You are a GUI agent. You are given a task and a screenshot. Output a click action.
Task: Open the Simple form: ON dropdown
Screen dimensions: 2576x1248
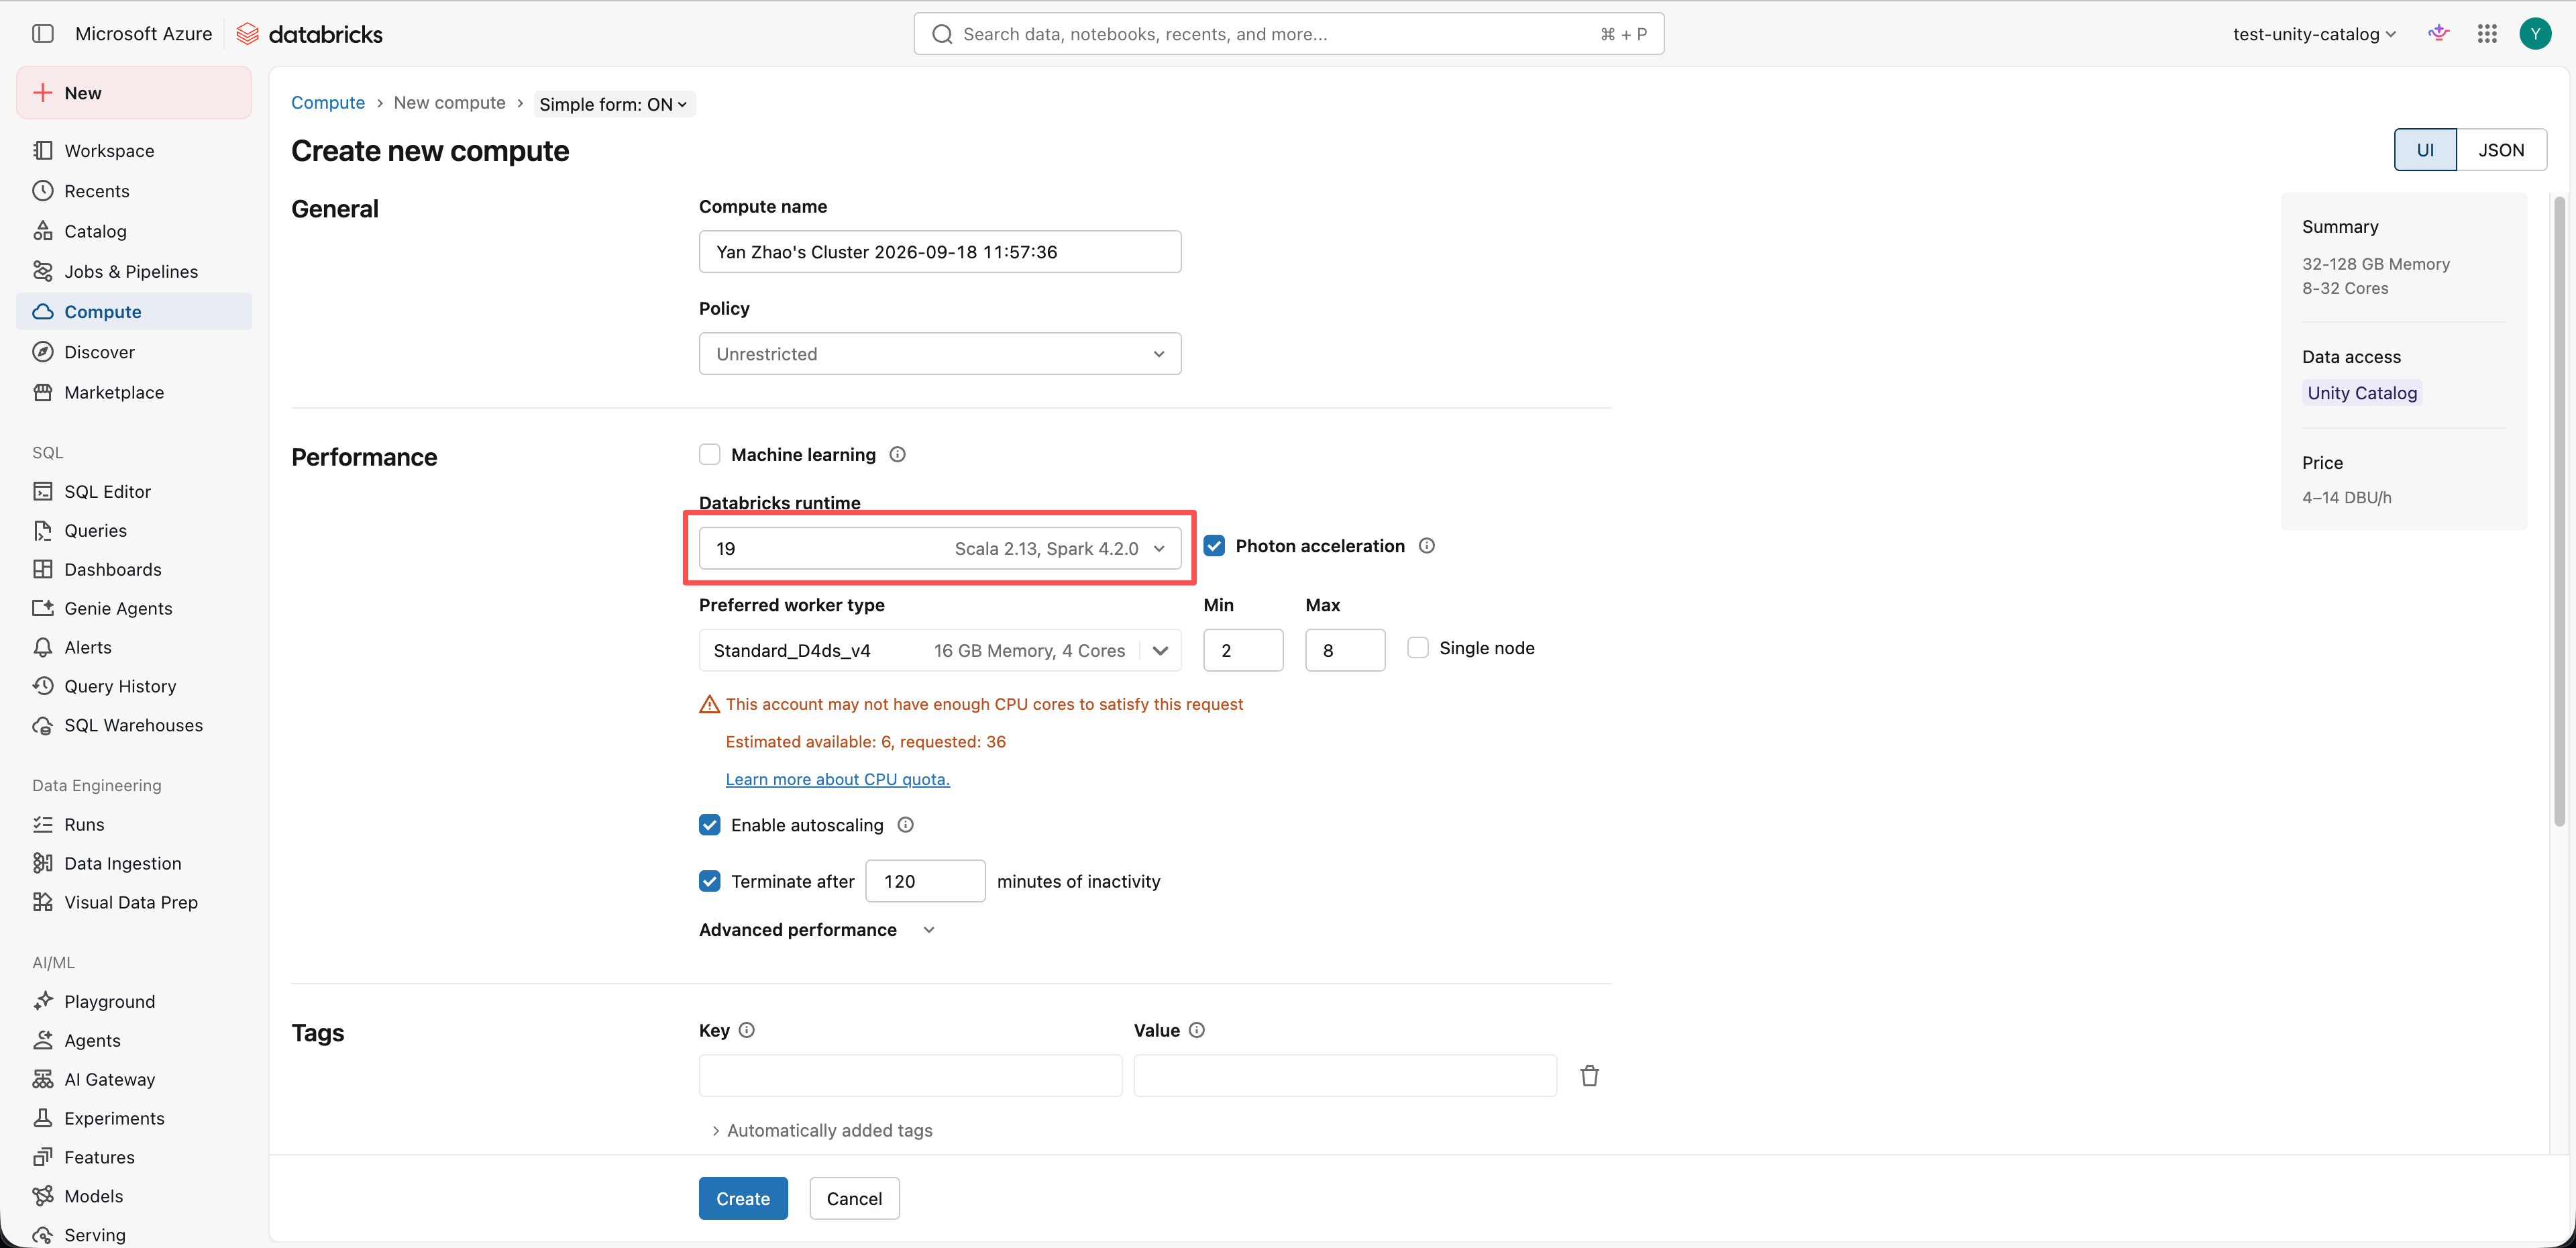tap(614, 104)
